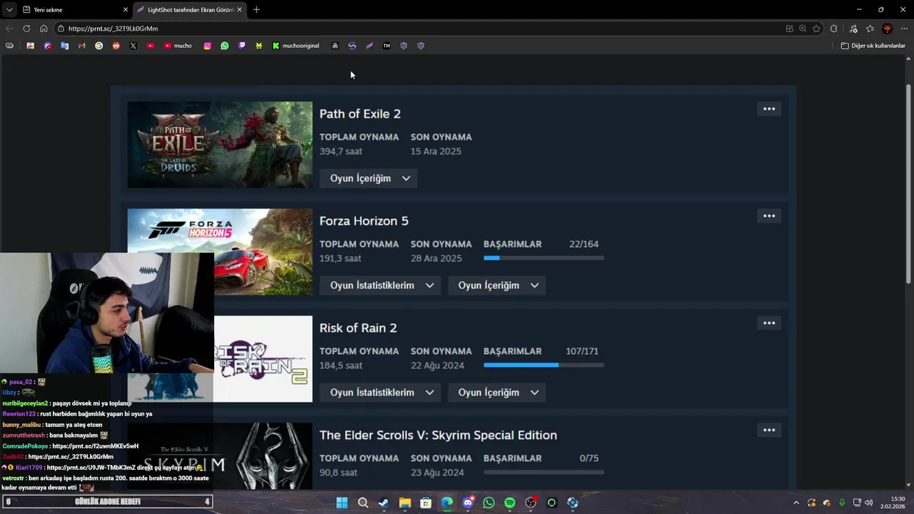This screenshot has width=914, height=514.
Task: Open the Skyrim Special Edition options menu
Action: click(769, 430)
